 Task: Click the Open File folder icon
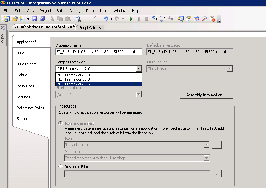pyautogui.click(x=15, y=19)
